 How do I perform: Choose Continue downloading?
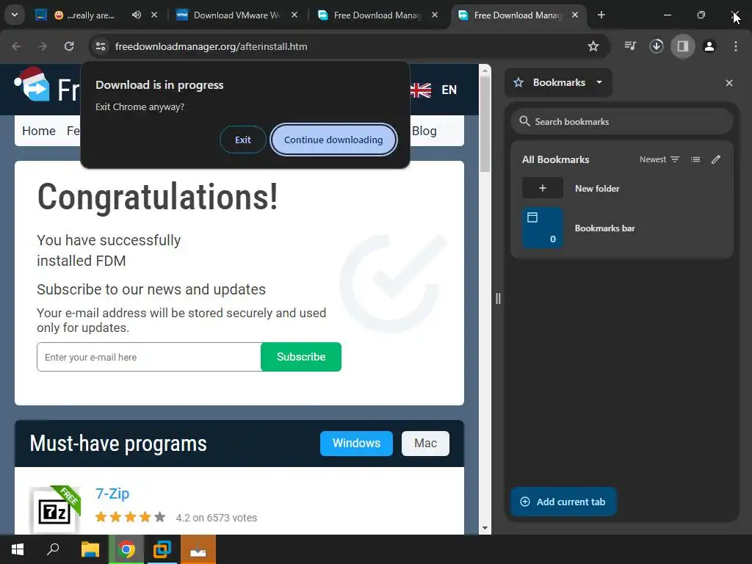pos(333,140)
